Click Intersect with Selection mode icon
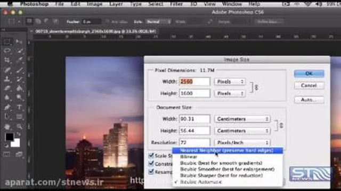341x191 pixels. point(55,21)
